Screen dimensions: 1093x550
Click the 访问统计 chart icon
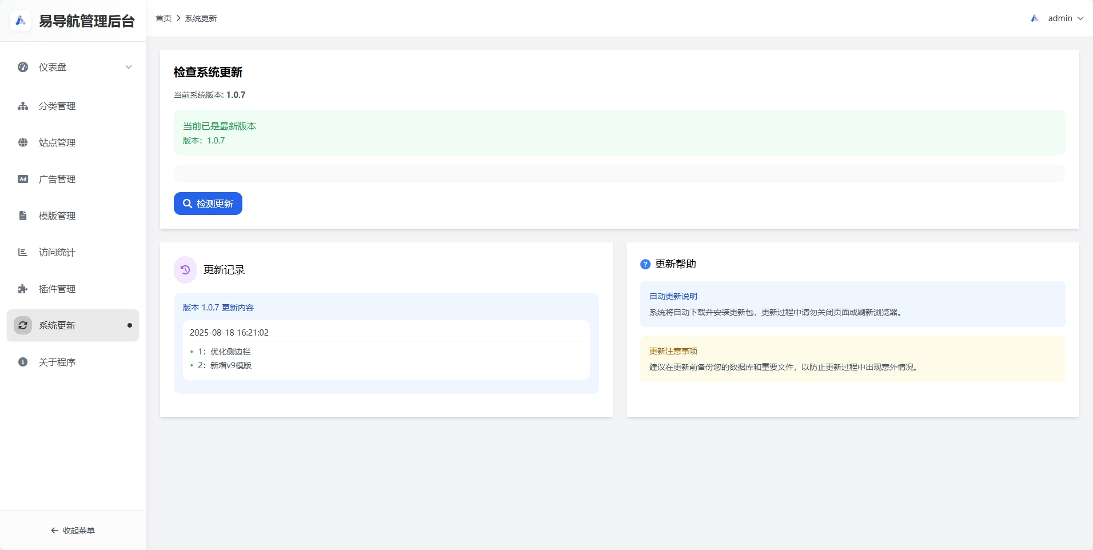23,252
